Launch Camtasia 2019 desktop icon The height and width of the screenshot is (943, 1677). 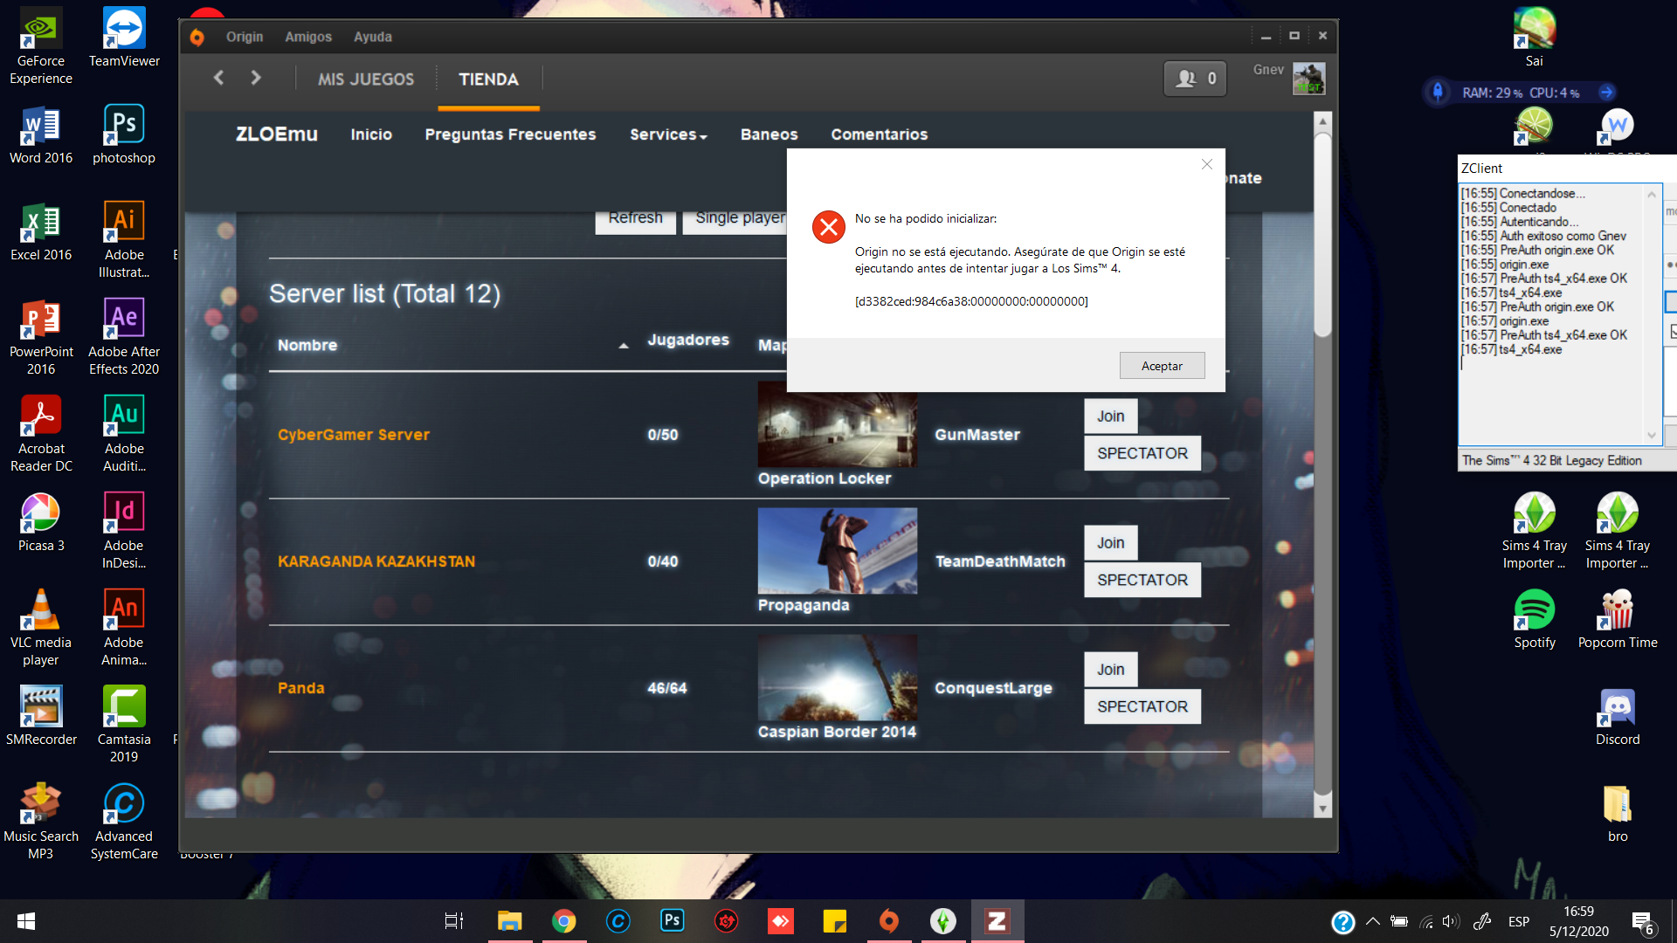124,725
